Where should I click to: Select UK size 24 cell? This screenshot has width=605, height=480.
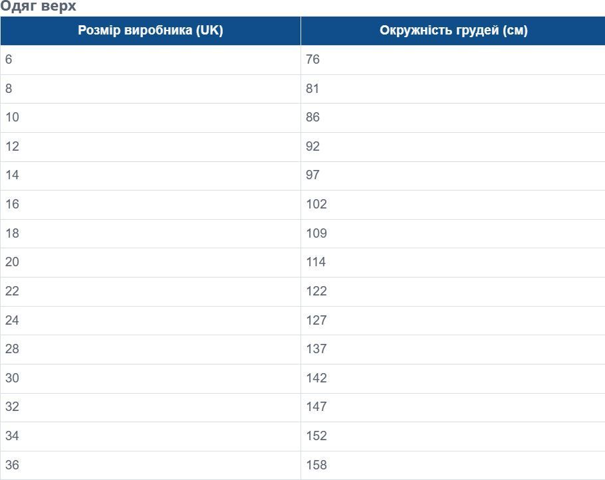point(12,320)
